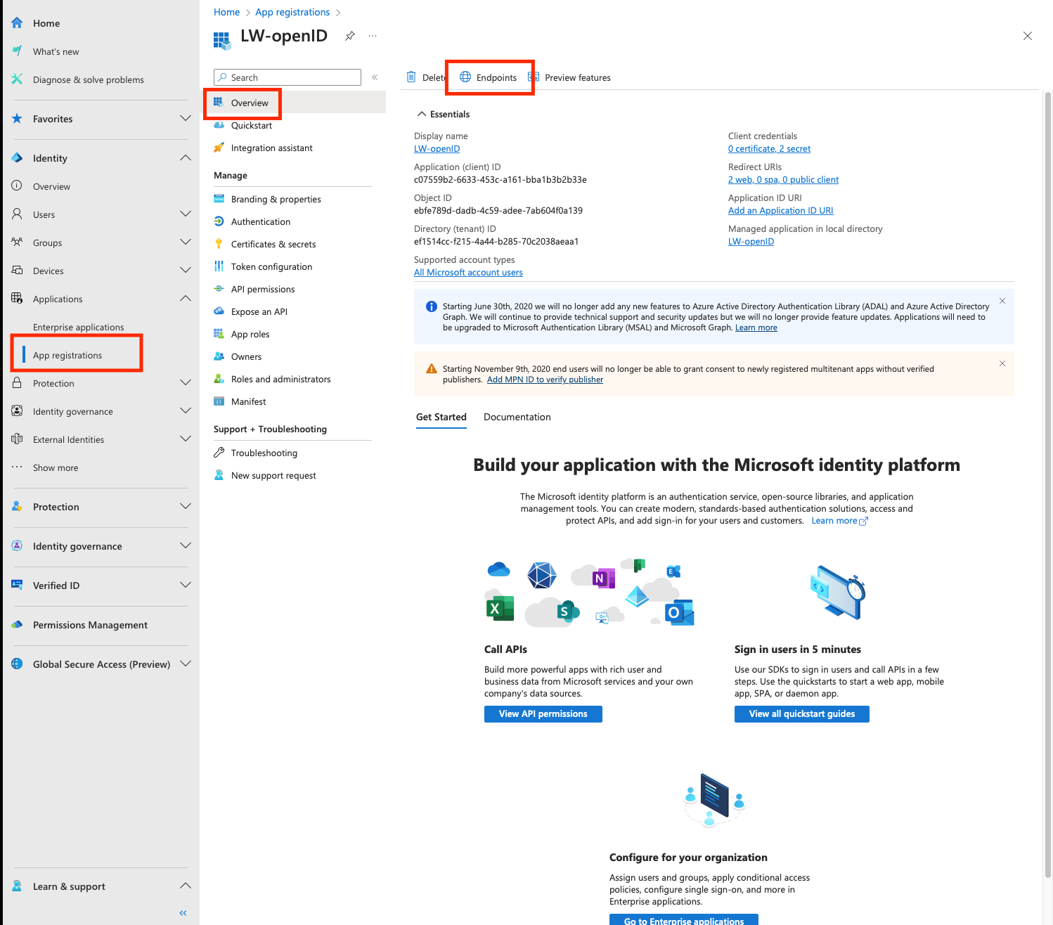Click the Identity diamond icon
The height and width of the screenshot is (925, 1053).
point(17,158)
